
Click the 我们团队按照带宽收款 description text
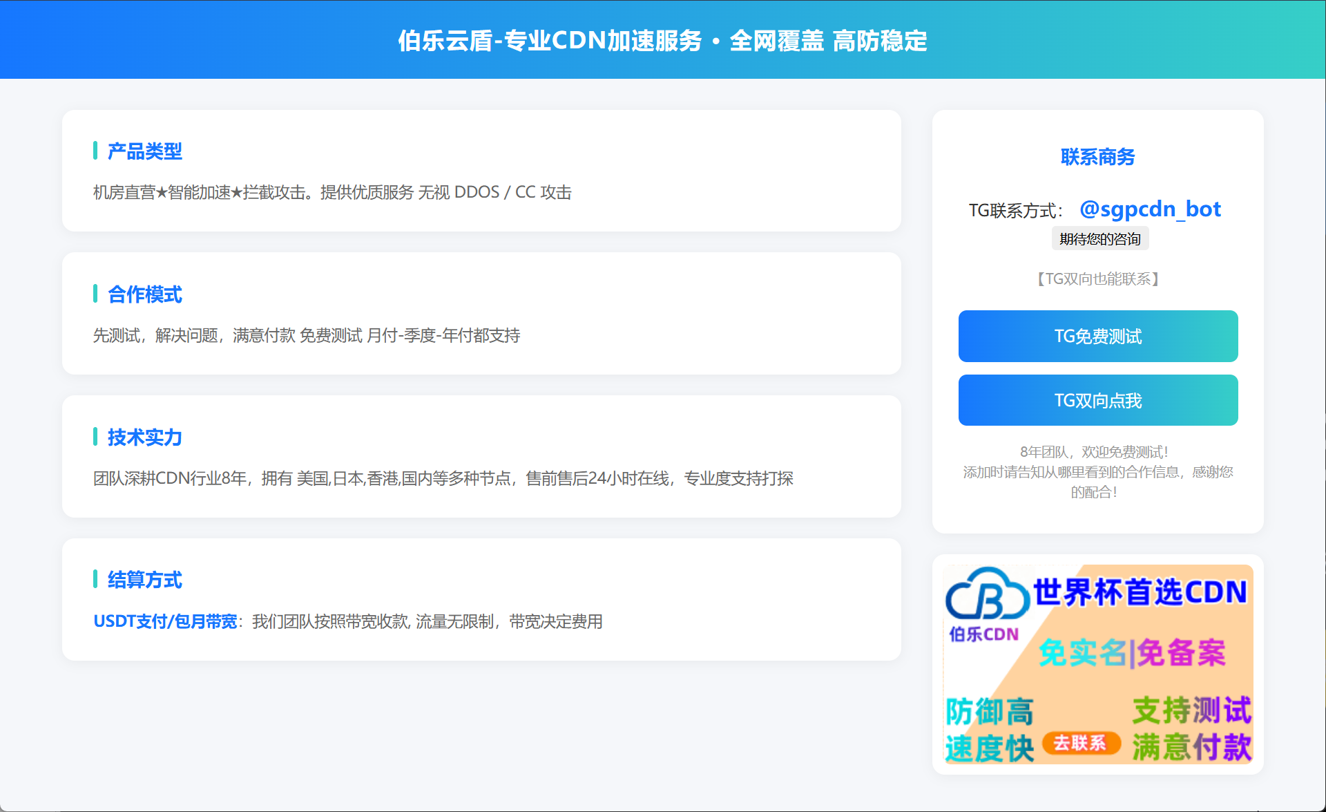tap(427, 621)
